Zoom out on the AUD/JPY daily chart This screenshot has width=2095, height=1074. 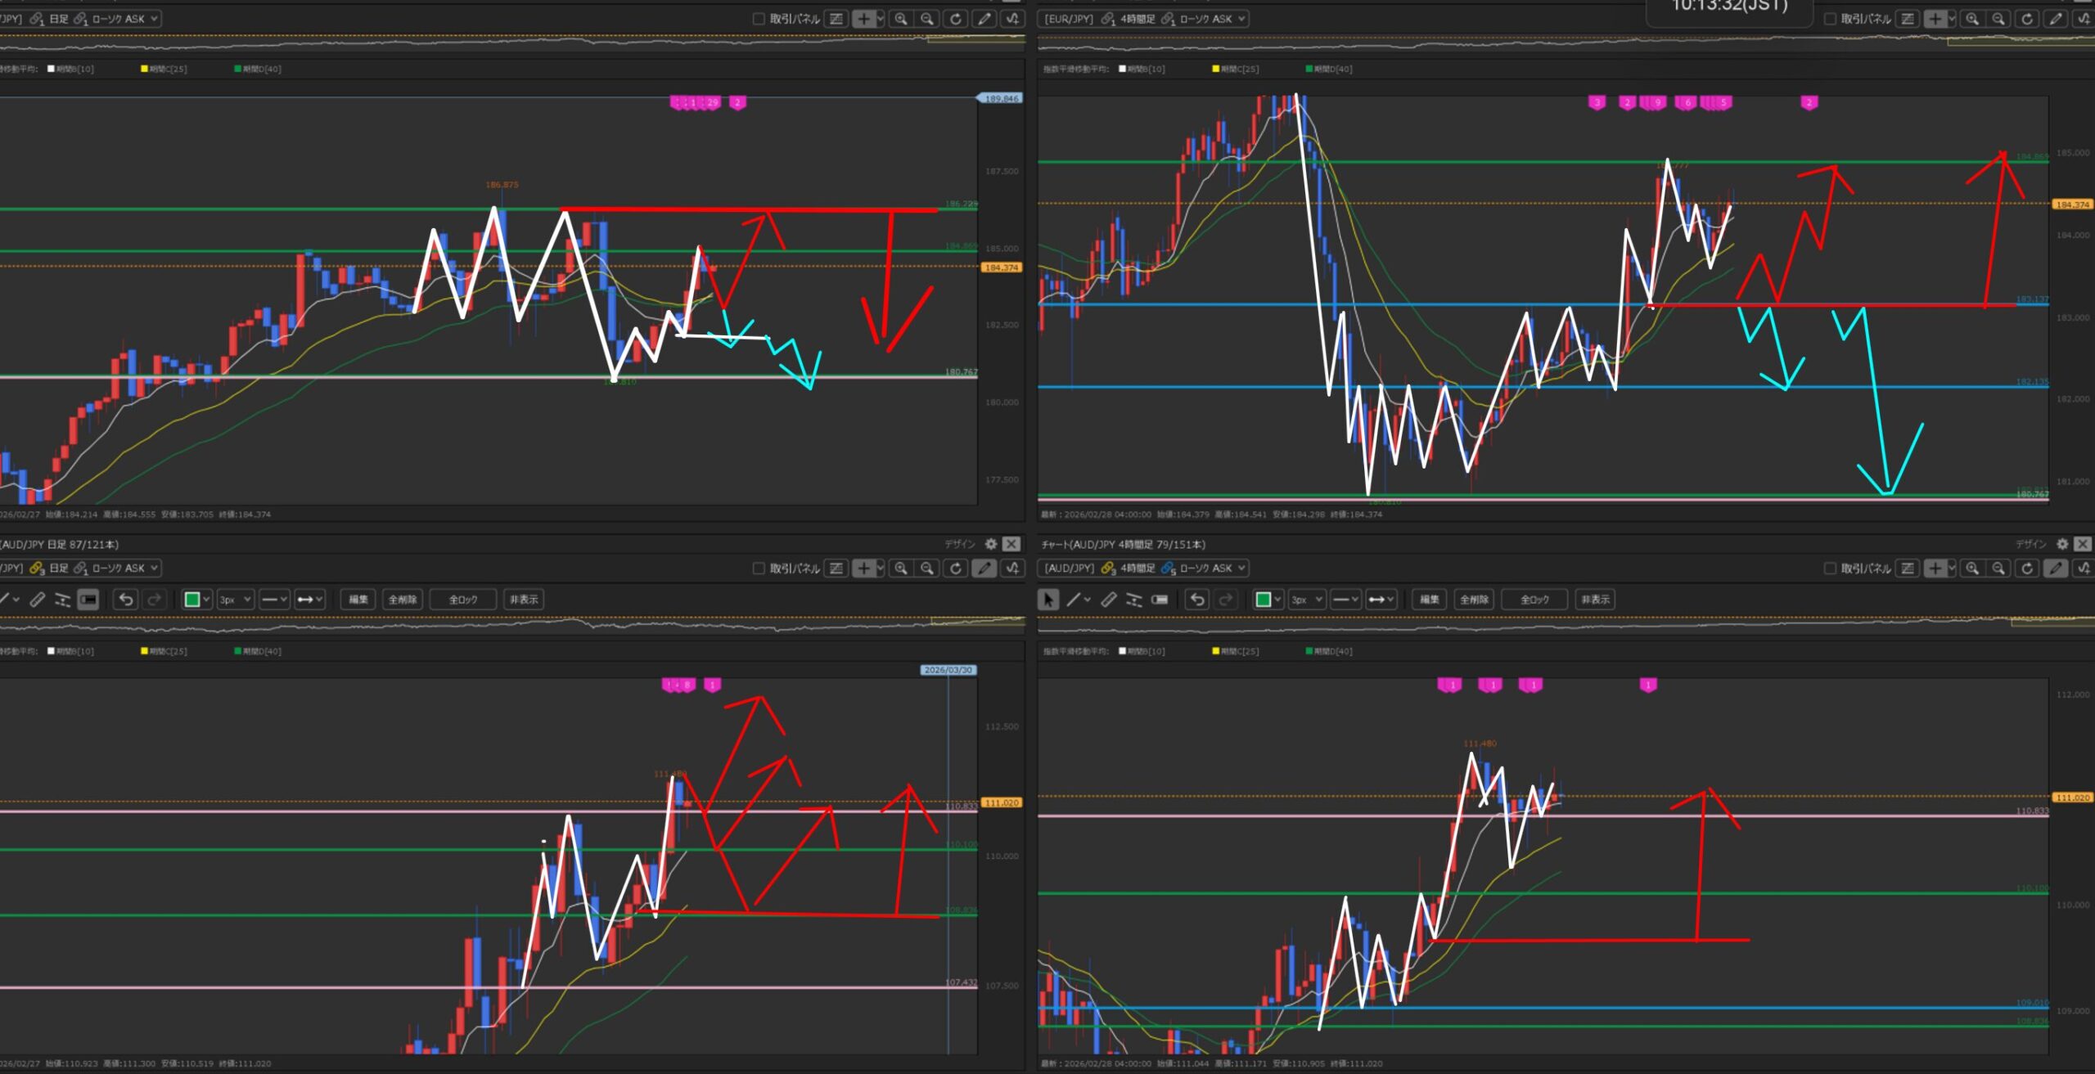point(927,568)
